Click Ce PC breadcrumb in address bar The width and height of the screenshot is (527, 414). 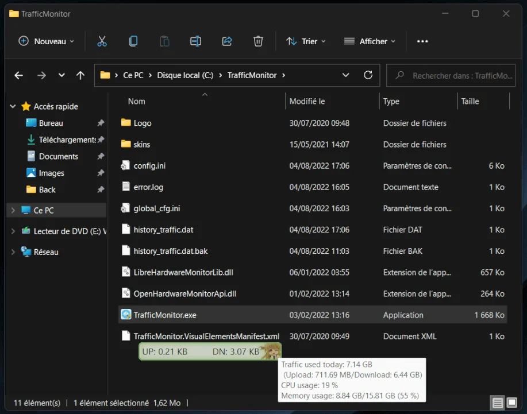click(x=133, y=75)
